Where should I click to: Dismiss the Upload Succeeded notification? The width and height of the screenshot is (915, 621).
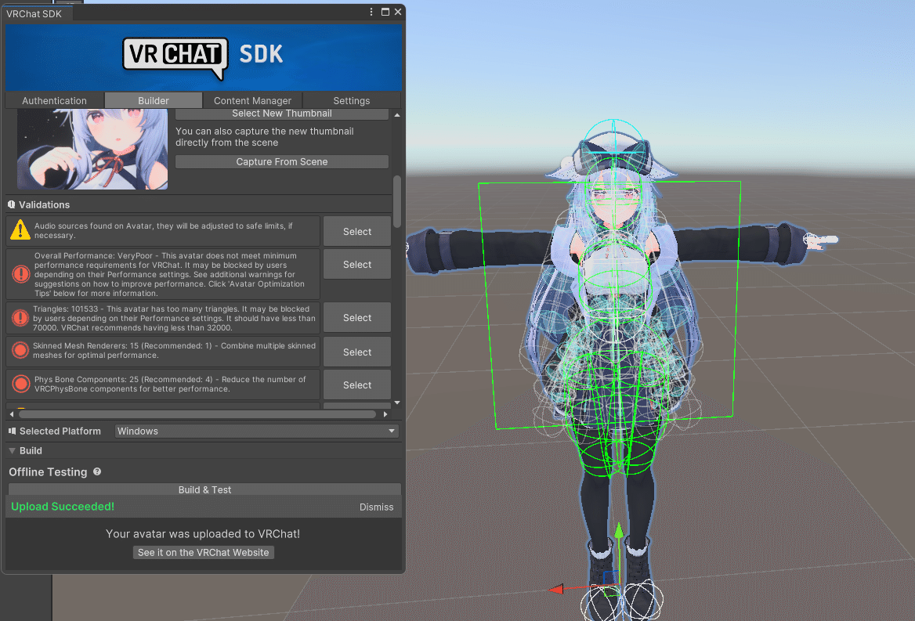click(x=376, y=507)
